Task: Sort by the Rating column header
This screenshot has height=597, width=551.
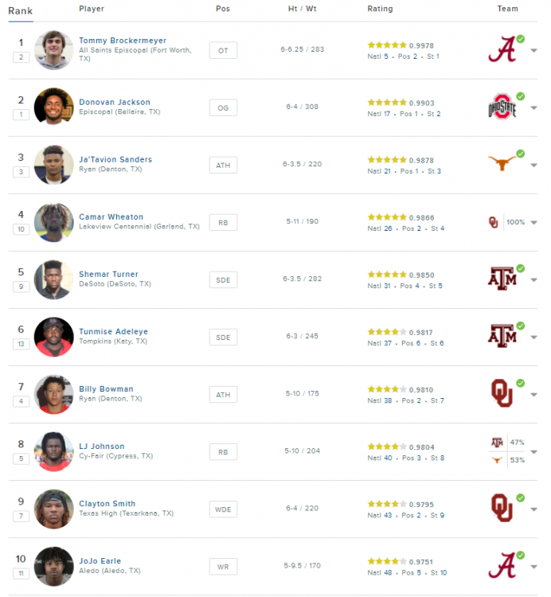Action: click(380, 10)
